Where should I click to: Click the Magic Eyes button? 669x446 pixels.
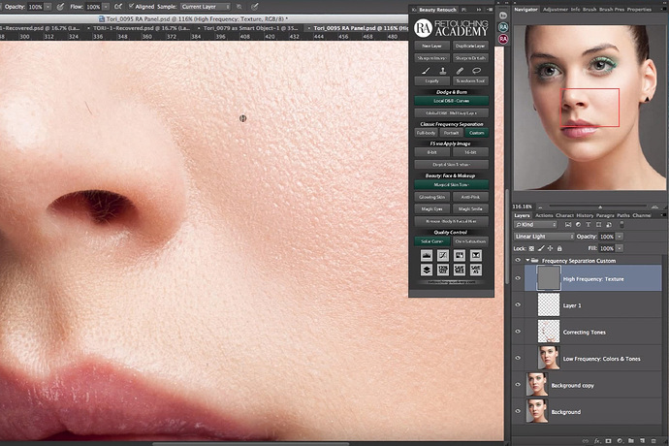coord(431,208)
